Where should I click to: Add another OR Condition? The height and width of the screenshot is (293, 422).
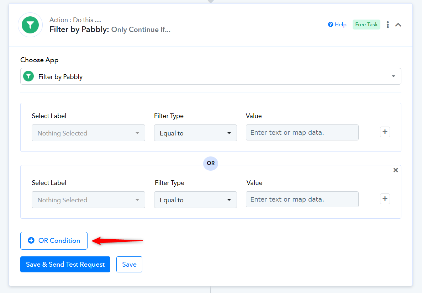(54, 241)
